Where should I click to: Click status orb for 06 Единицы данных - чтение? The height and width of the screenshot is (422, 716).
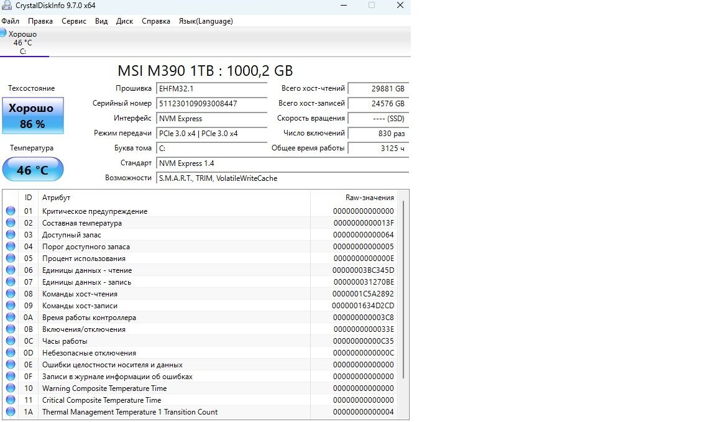pos(11,270)
